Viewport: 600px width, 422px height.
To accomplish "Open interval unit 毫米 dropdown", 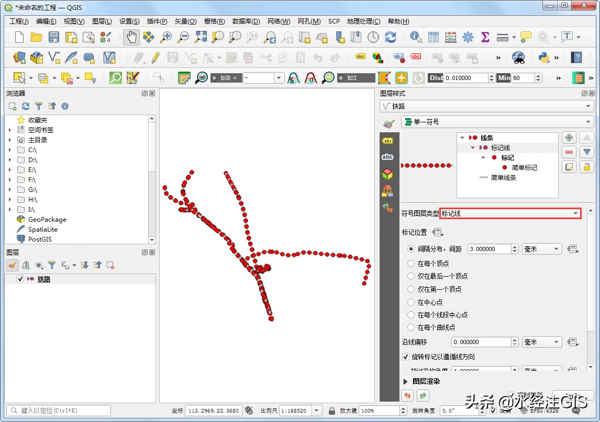I will (x=542, y=249).
